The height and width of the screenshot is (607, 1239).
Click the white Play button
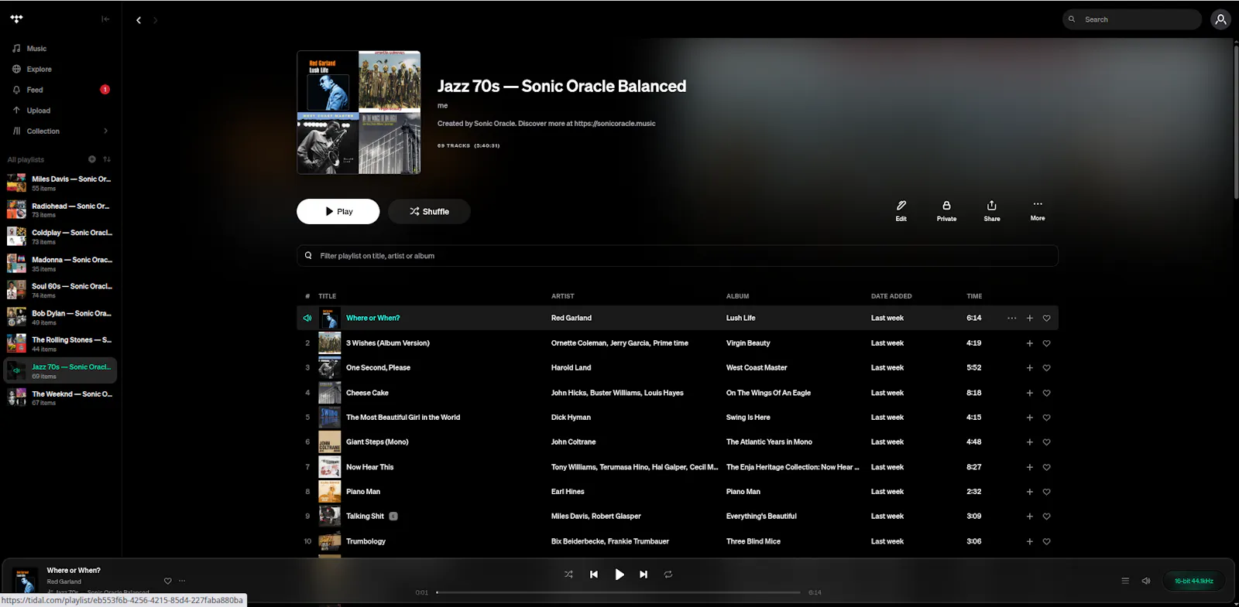pos(338,211)
